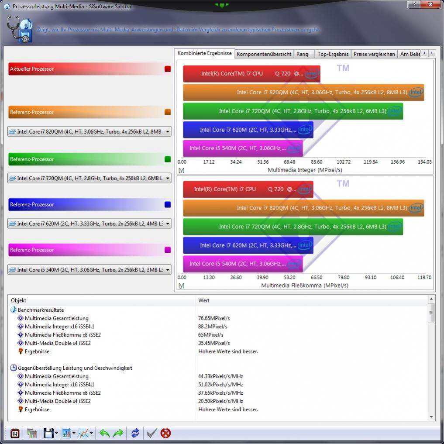Click the value 20.50kPixels/s/MHz
The height and width of the screenshot is (444, 444).
[x=220, y=401]
